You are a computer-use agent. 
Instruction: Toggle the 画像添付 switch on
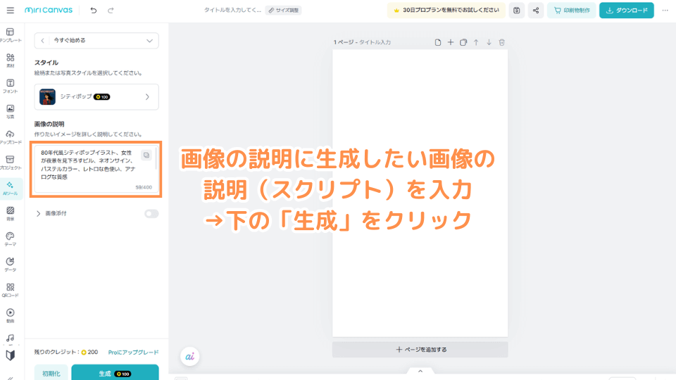click(x=151, y=213)
